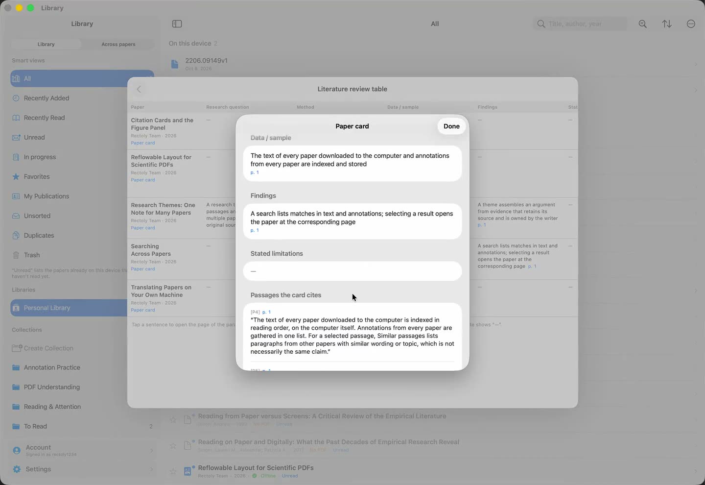Image resolution: width=705 pixels, height=485 pixels.
Task: Open Paper card link under Reflowable Layout in table
Action: tap(143, 180)
